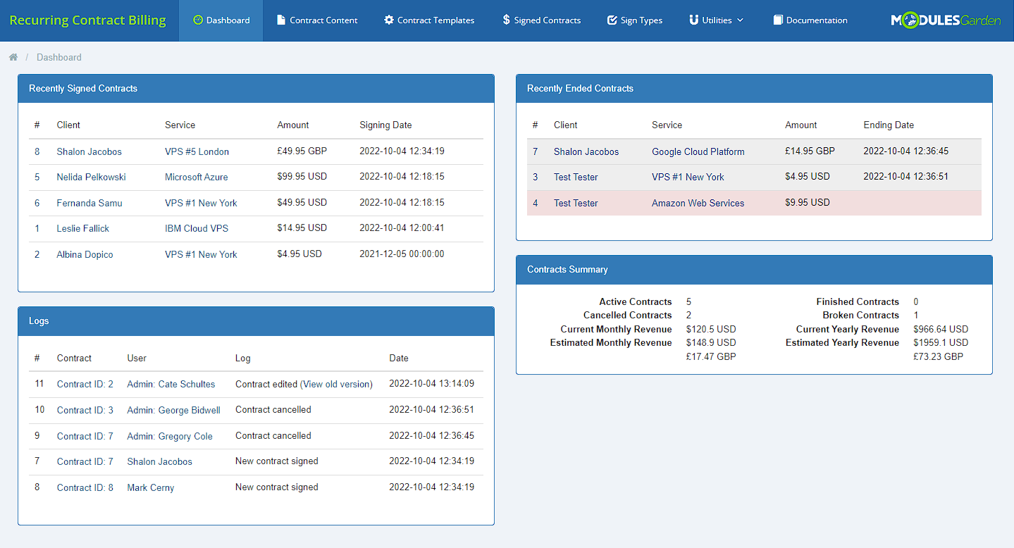Viewport: 1014px width, 548px height.
Task: Select the Amazon Web Services broken contract row
Action: coord(698,203)
